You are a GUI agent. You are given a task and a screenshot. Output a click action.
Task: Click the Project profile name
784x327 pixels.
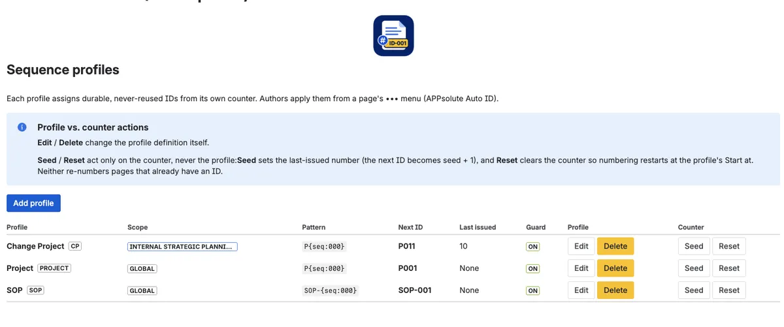[x=20, y=268]
